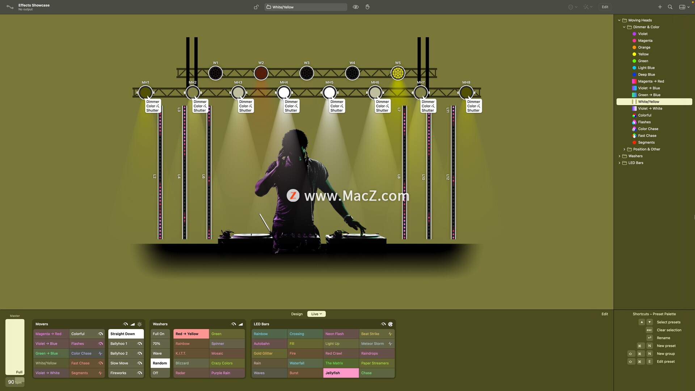
Task: Toggle the highlight visibility eye icon
Action: [x=355, y=7]
